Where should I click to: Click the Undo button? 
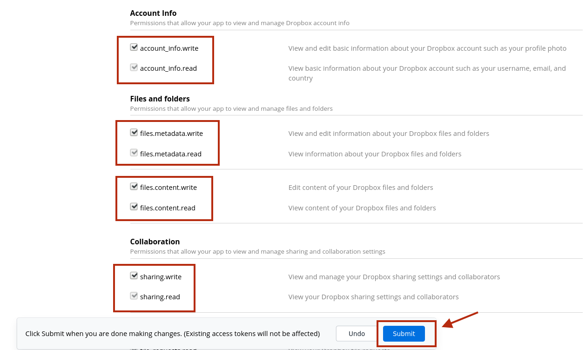pos(357,334)
